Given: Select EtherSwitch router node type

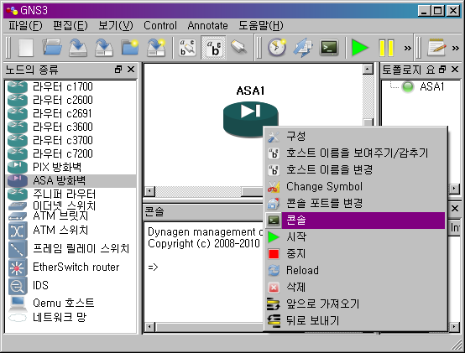Looking at the screenshot, I should pyautogui.click(x=71, y=267).
